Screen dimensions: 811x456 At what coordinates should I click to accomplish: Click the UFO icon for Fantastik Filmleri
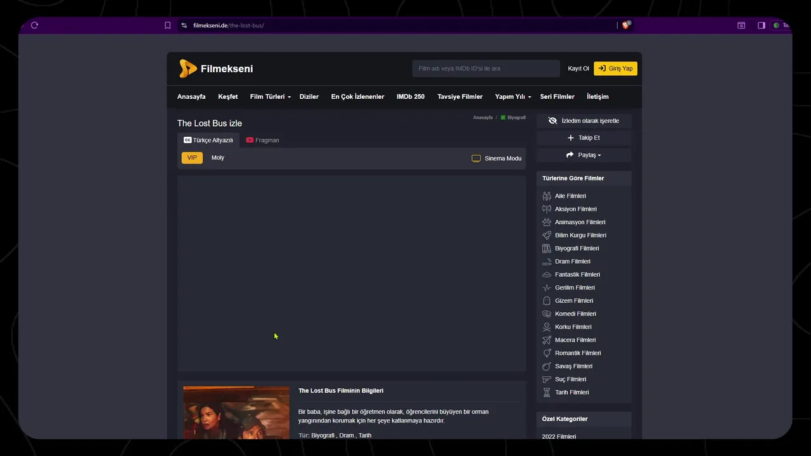pyautogui.click(x=547, y=275)
